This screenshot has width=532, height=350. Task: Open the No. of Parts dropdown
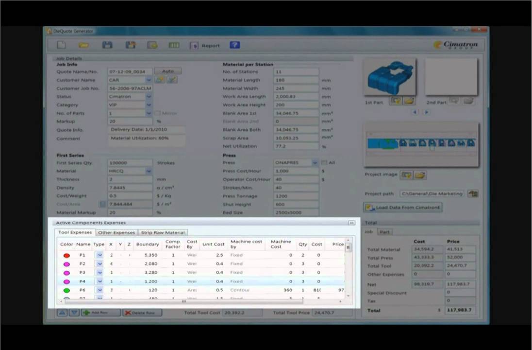pos(149,113)
